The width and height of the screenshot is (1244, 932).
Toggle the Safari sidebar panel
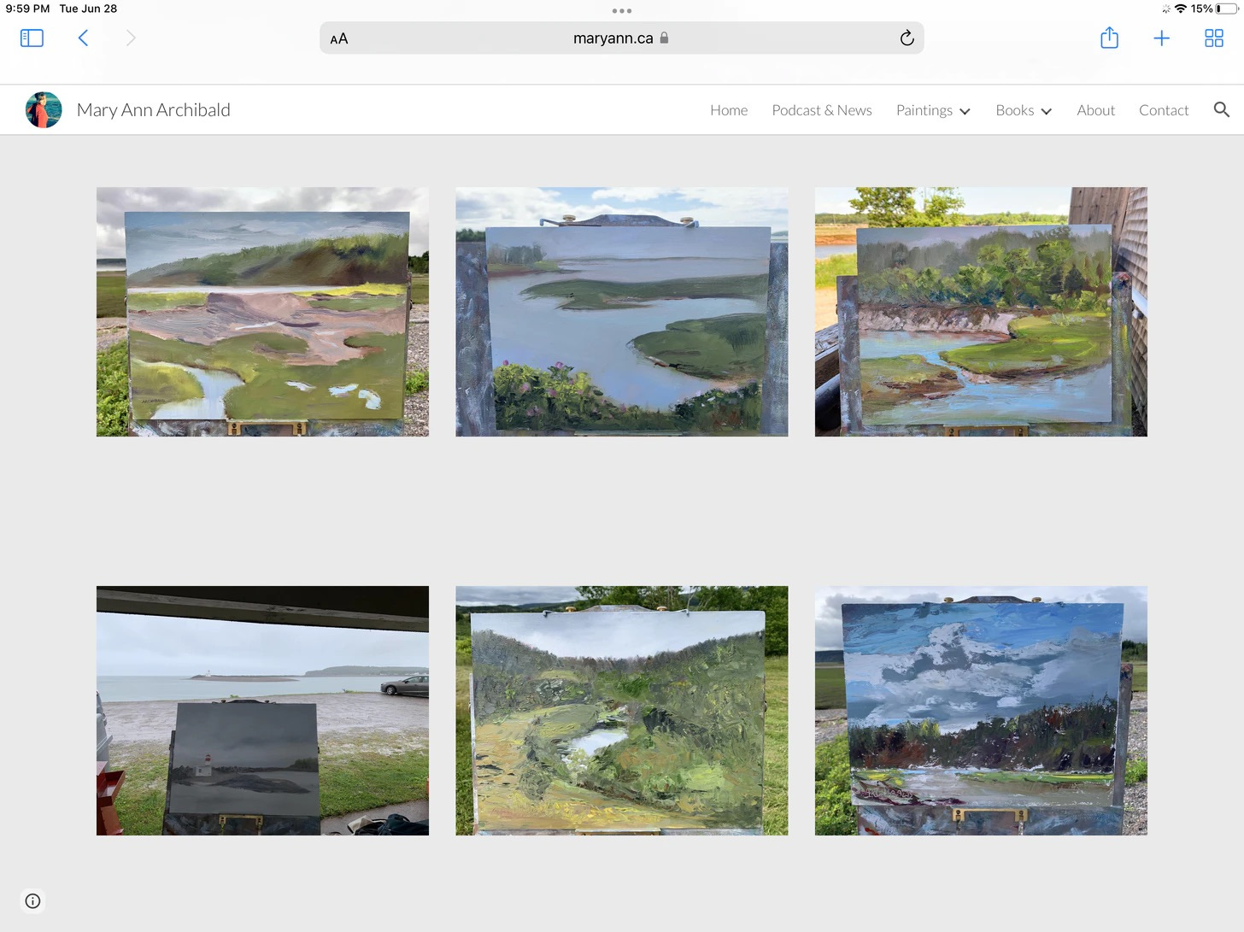pyautogui.click(x=32, y=38)
